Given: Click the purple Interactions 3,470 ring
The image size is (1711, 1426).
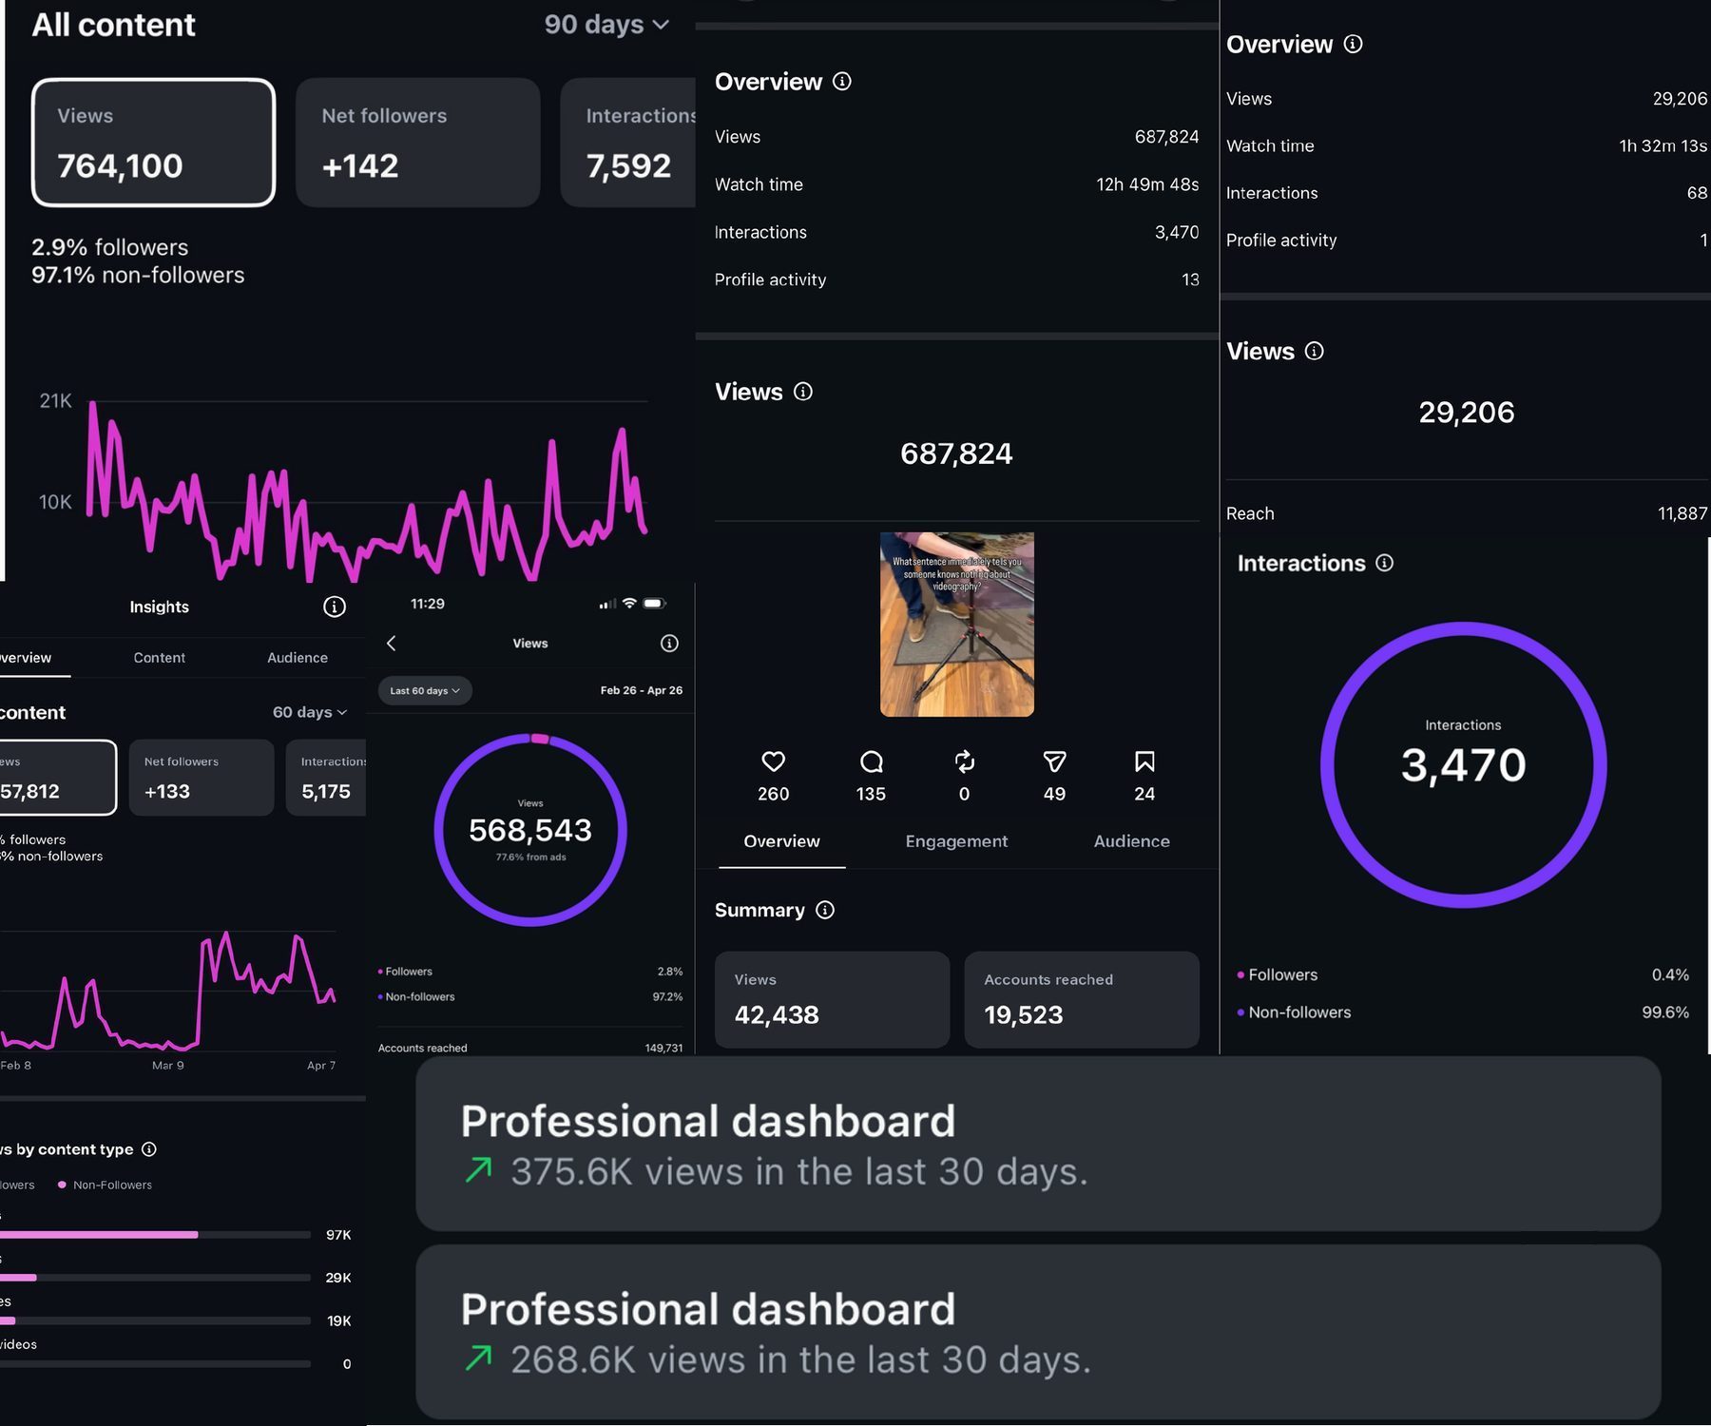Looking at the screenshot, I should click(1464, 764).
